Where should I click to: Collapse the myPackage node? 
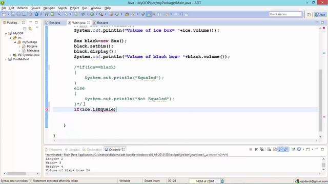[x=15, y=42]
